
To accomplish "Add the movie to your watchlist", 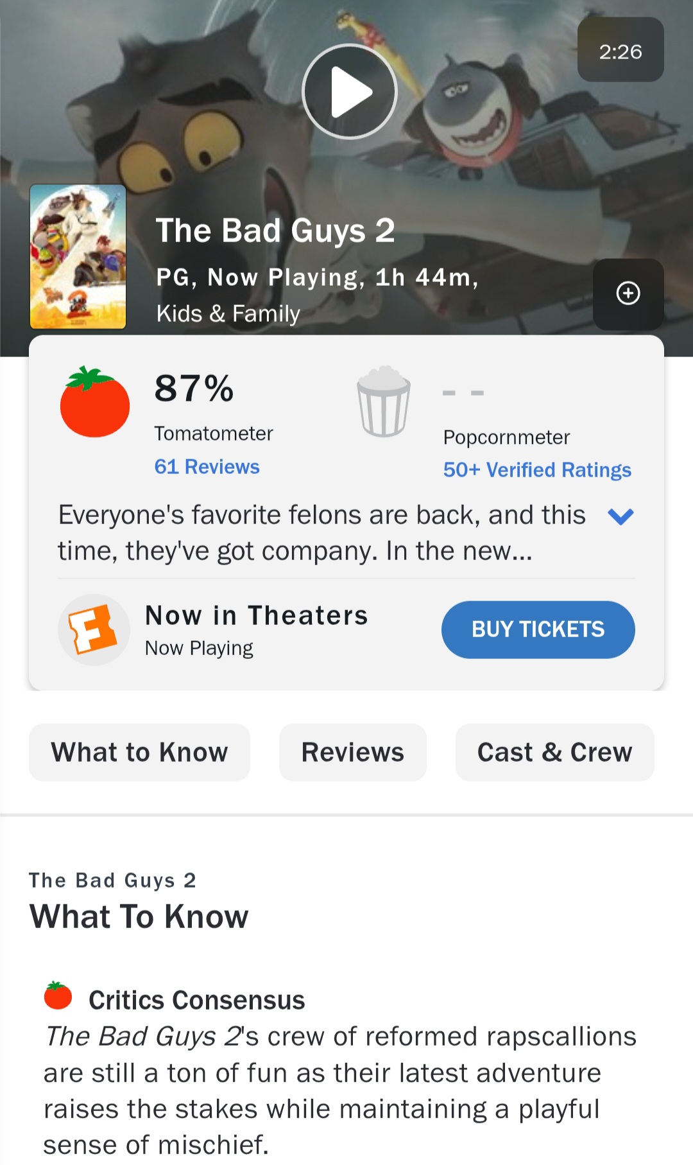I will (628, 293).
